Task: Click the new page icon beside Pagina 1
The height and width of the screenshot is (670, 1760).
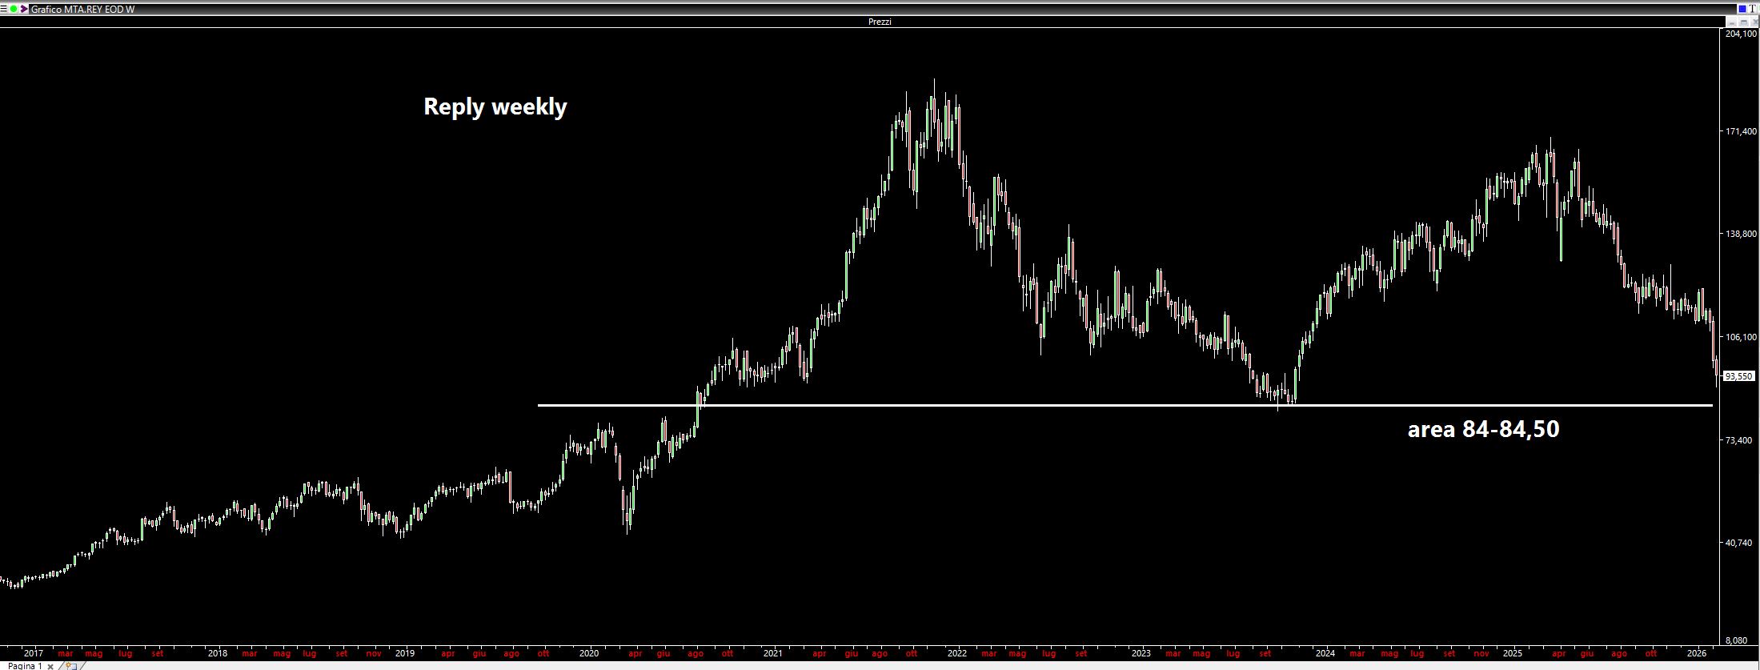Action: point(70,665)
